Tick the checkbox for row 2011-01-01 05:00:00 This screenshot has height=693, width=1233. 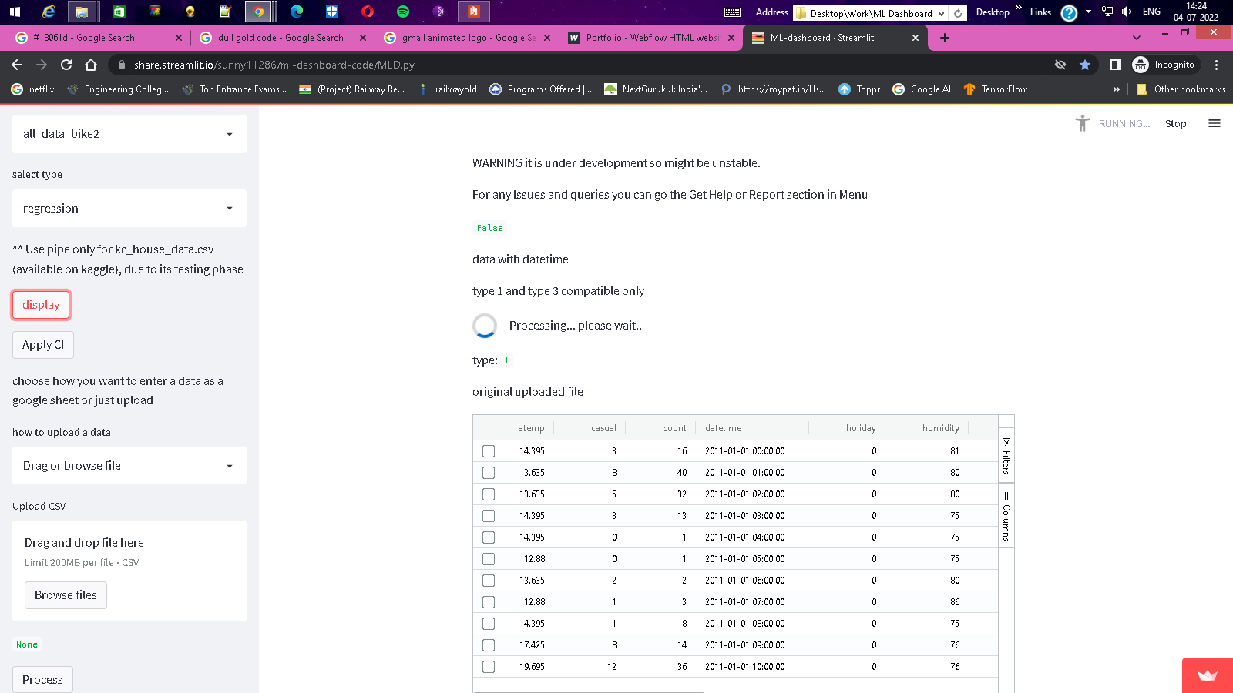(489, 559)
